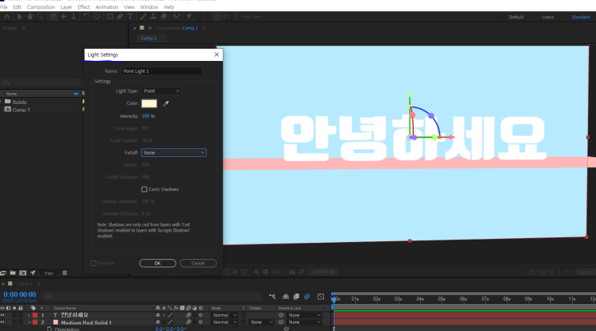Viewport: 596px width, 331px height.
Task: Hide the Medium Red Solid 1 layer
Action: (x=2, y=322)
